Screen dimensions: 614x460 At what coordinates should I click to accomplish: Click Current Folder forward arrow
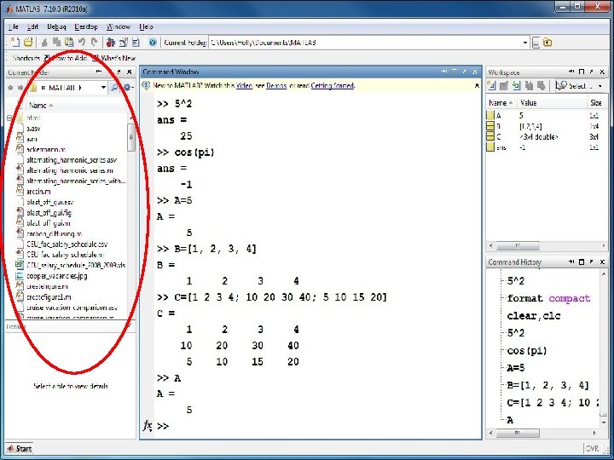coord(20,88)
